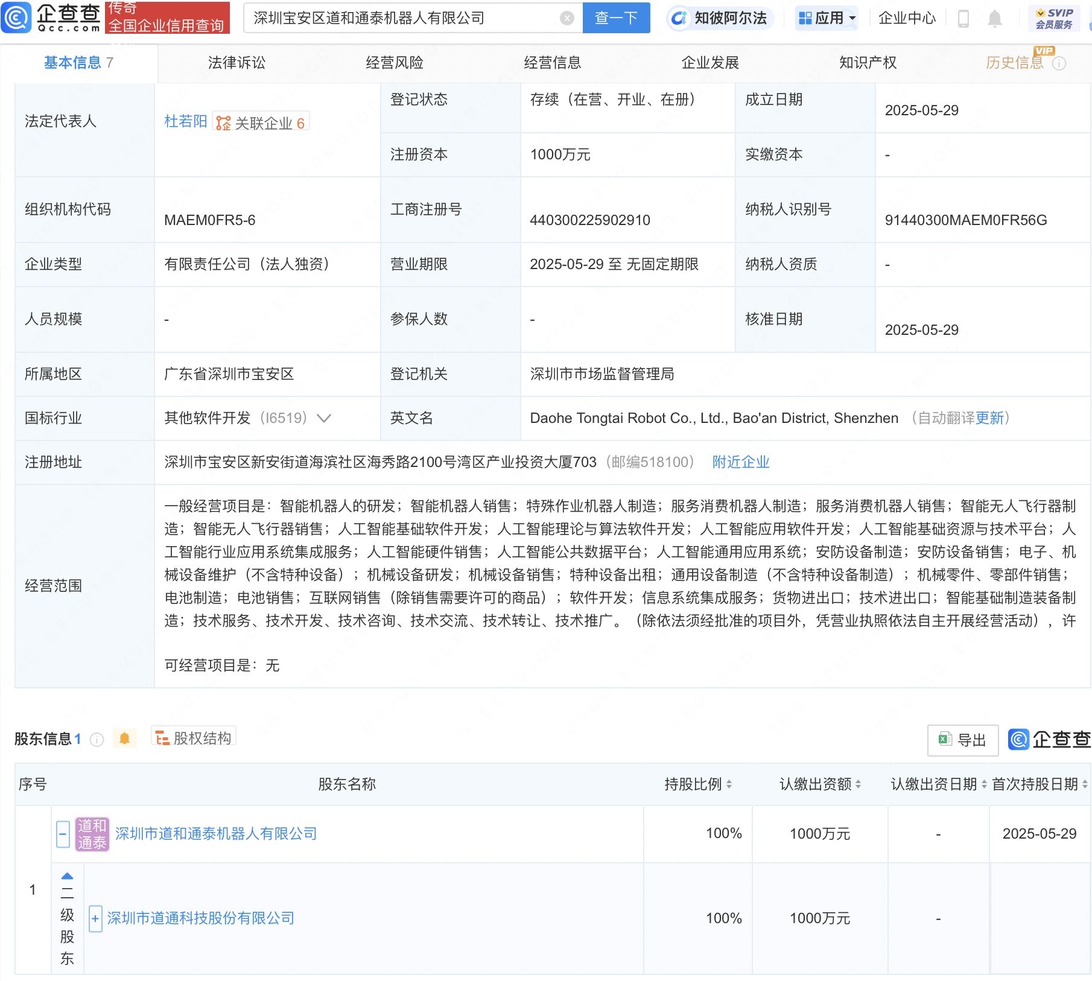Screen dimensions: 1092x981
Task: Clear the search box text
Action: pyautogui.click(x=567, y=18)
